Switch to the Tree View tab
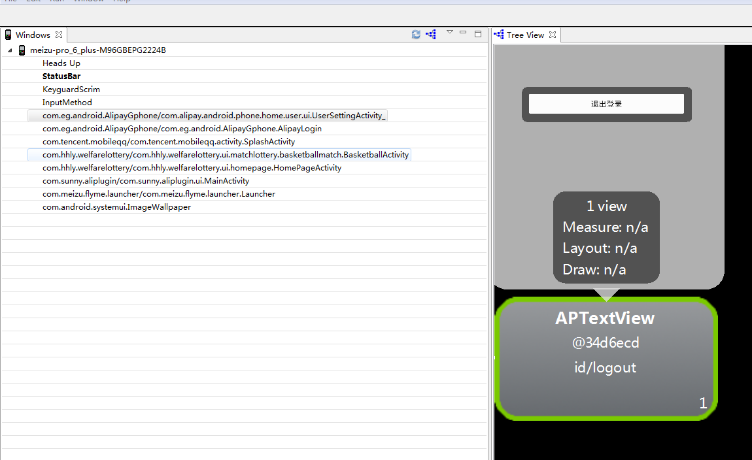 point(525,35)
